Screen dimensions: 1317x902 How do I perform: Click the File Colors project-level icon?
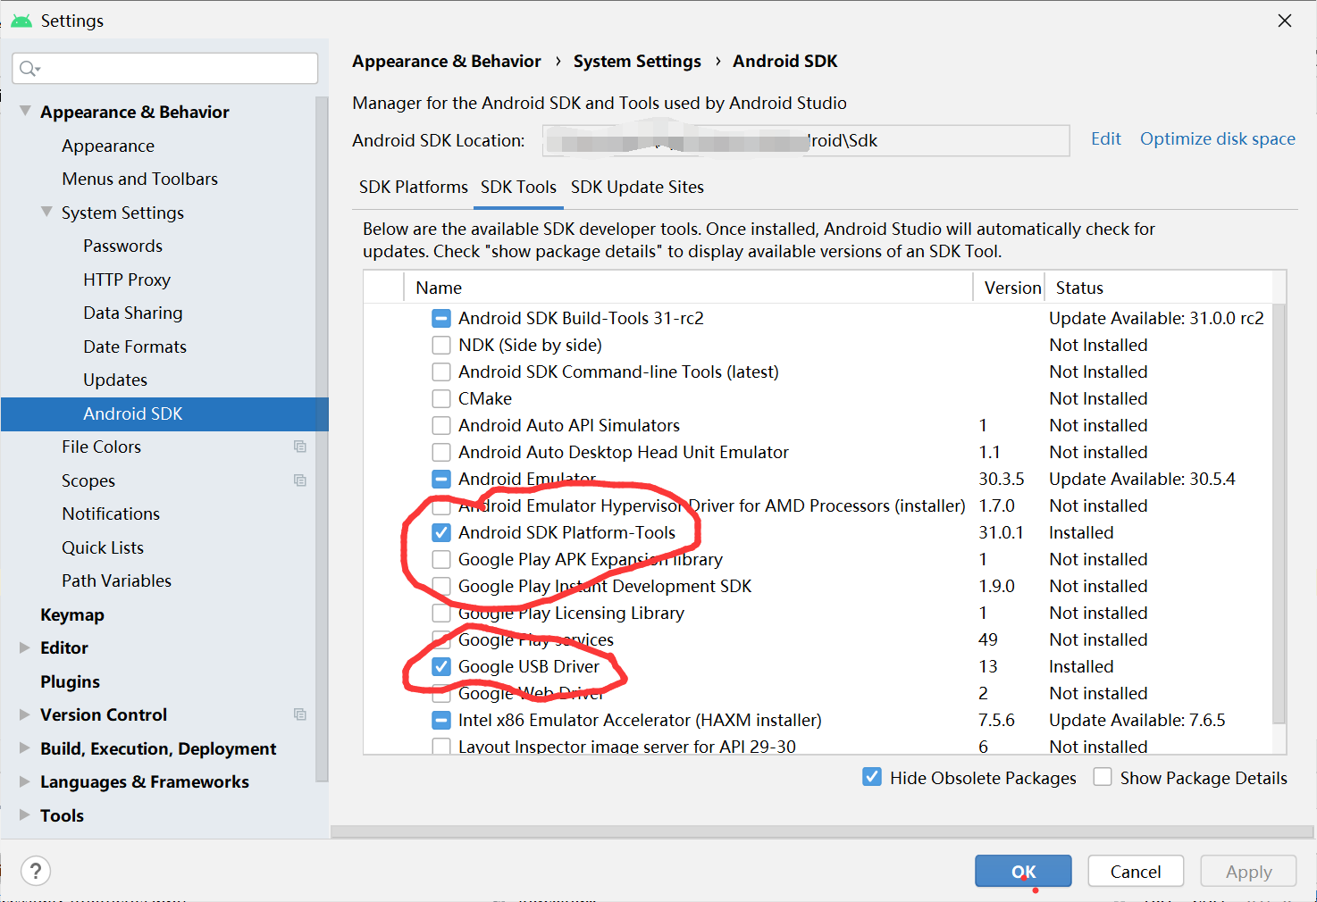coord(300,447)
